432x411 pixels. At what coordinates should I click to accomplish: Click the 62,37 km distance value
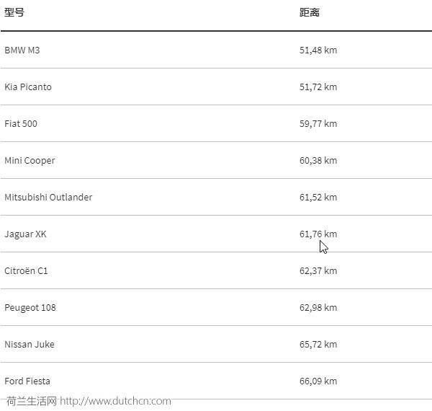coord(318,271)
